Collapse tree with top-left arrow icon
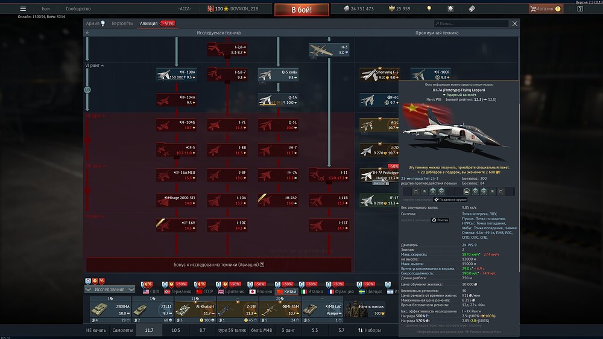This screenshot has height=339, width=603. pos(87,33)
